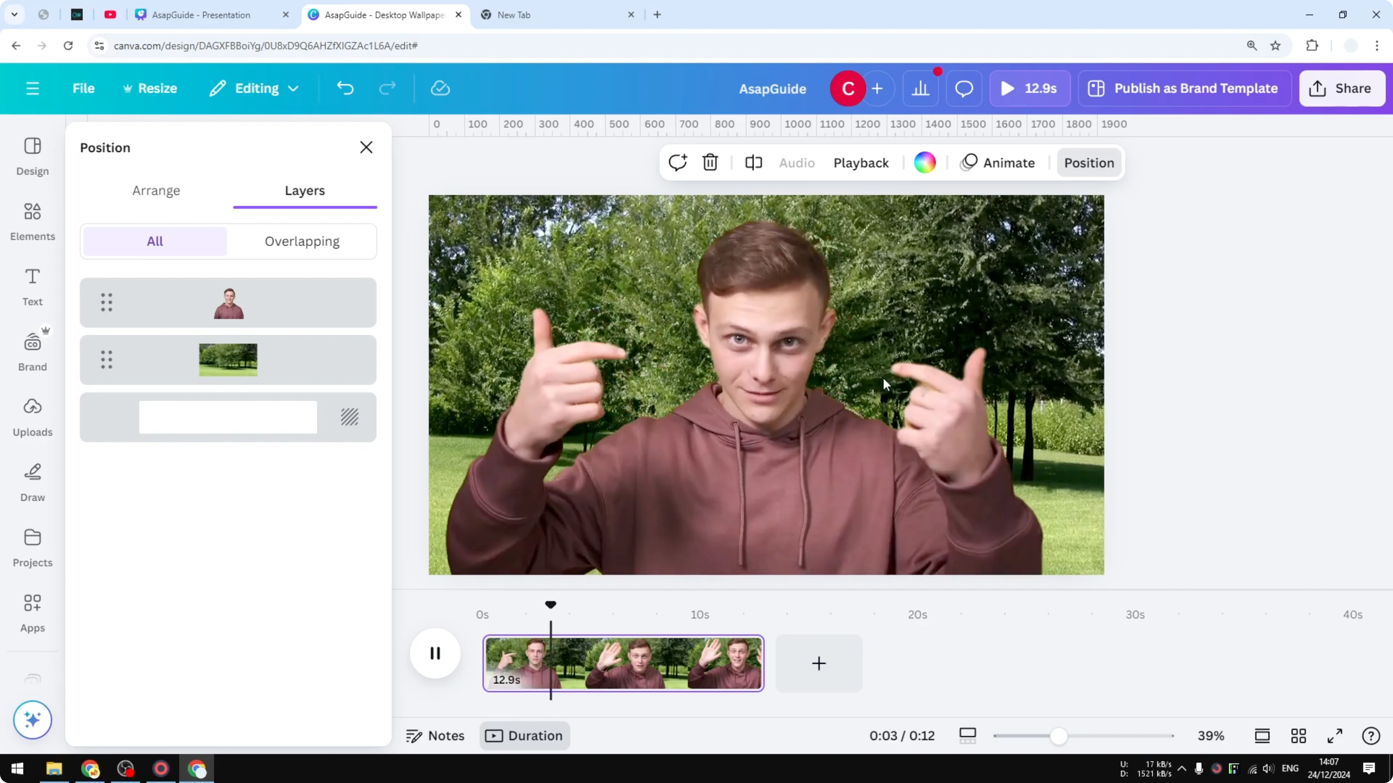This screenshot has height=783, width=1393.
Task: Open the Uploads panel
Action: [32, 416]
